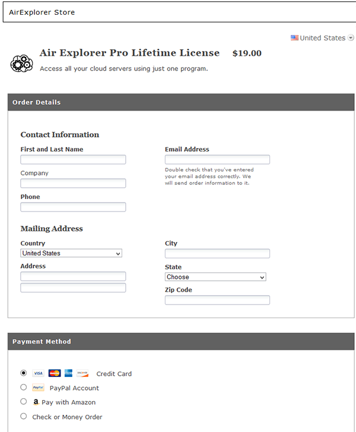Image resolution: width=356 pixels, height=432 pixels.
Task: Select the Credit Card radio button
Action: click(24, 373)
